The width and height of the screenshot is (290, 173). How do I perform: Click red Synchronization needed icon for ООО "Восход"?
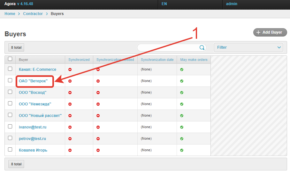(98, 93)
